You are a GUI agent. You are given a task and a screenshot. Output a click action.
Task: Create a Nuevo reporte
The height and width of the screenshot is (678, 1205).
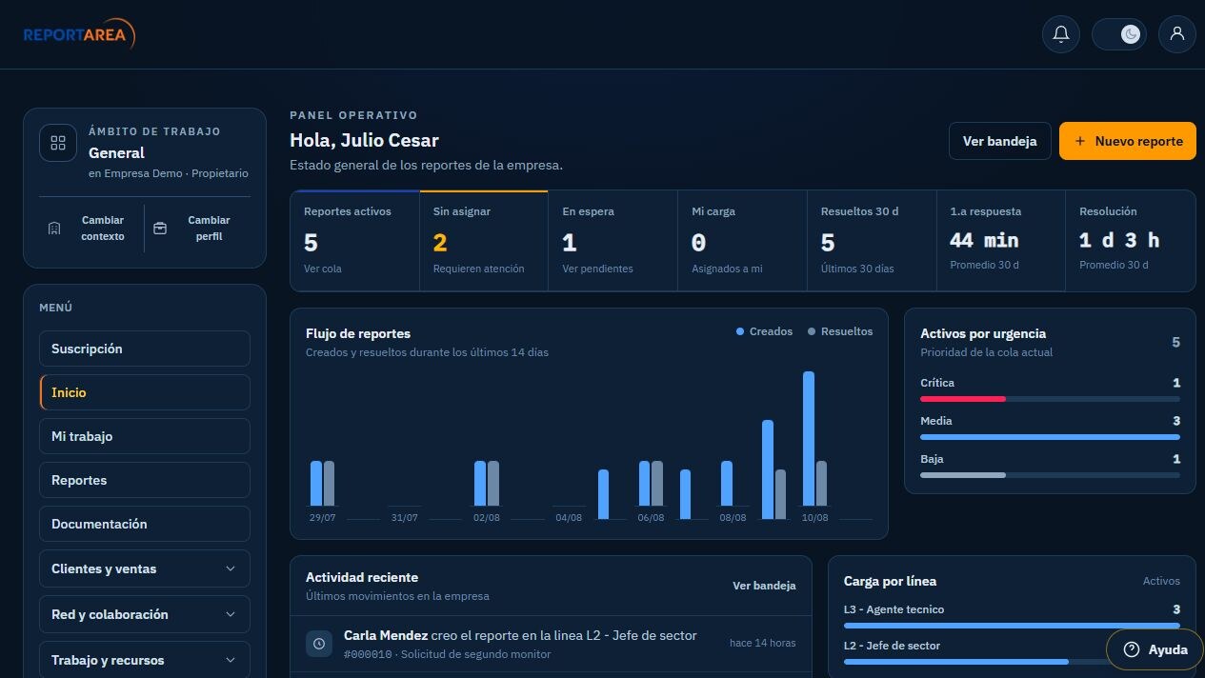(1128, 141)
